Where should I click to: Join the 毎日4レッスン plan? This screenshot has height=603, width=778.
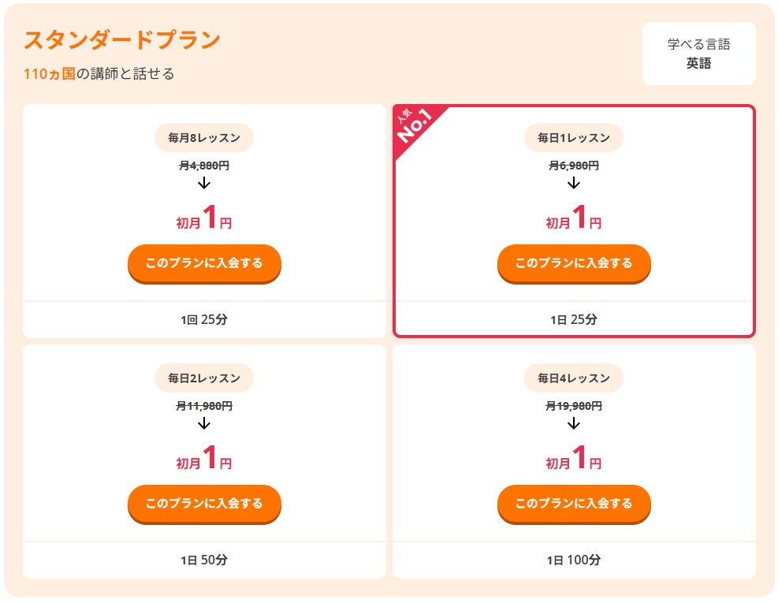tap(574, 503)
